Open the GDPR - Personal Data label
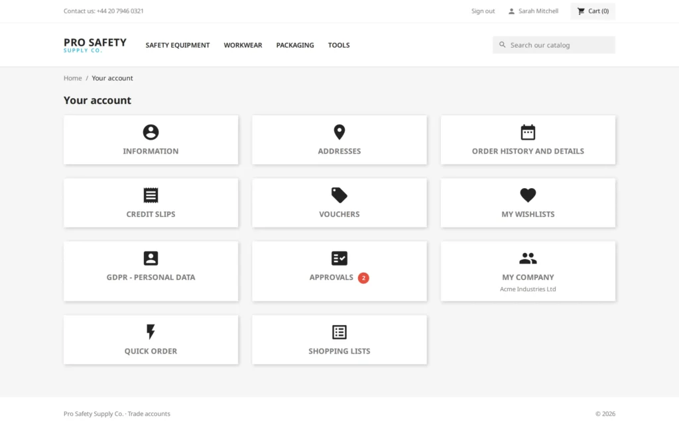Screen dimensions: 679x431 click(x=151, y=277)
